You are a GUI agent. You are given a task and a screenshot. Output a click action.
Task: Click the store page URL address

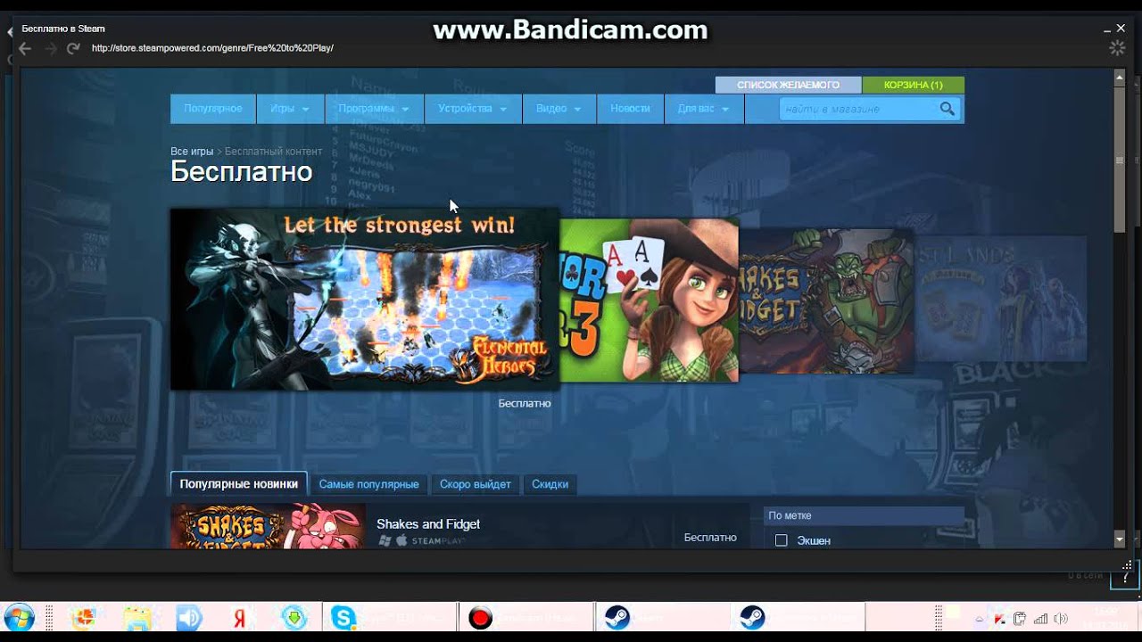pos(212,48)
